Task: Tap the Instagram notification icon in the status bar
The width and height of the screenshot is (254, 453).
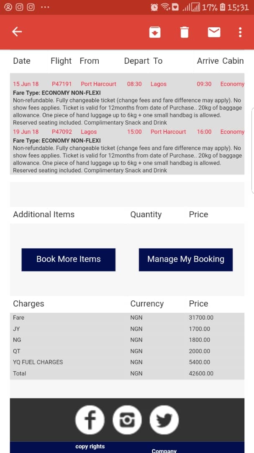Action: click(x=19, y=7)
